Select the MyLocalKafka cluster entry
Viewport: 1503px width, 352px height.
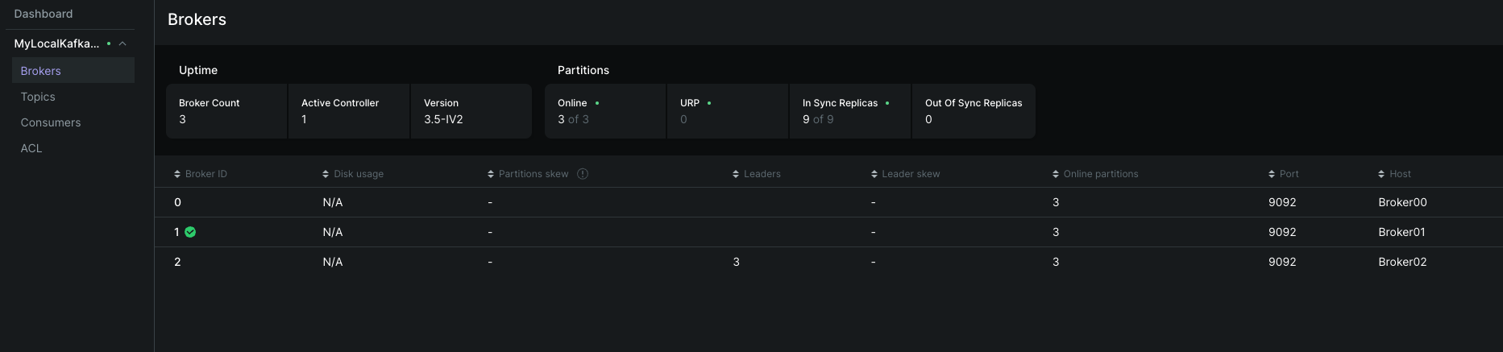pyautogui.click(x=56, y=43)
